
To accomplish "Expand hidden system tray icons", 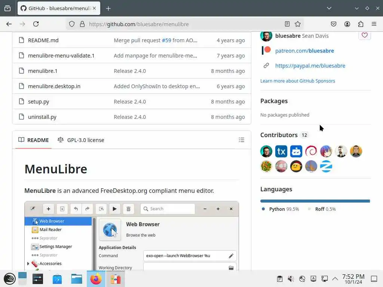I will pos(335,279).
